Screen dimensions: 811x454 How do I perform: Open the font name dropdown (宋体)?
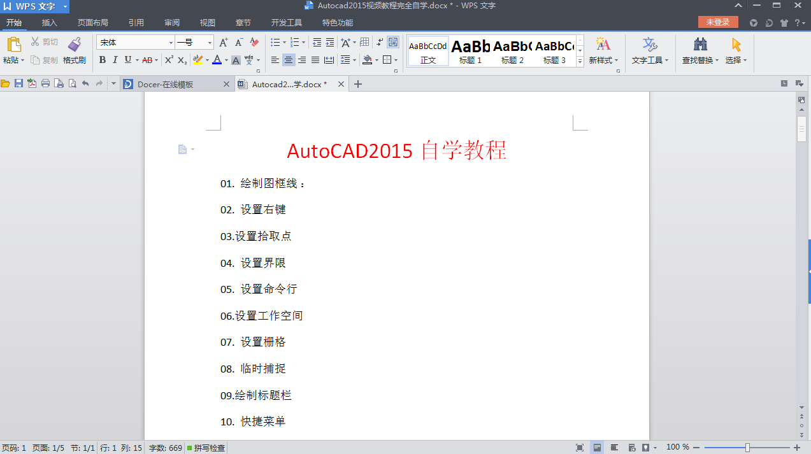point(171,43)
